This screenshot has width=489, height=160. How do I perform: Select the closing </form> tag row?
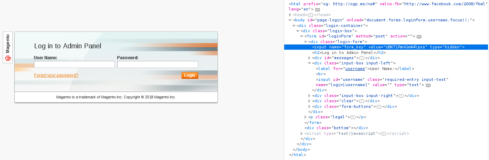[x=313, y=123]
